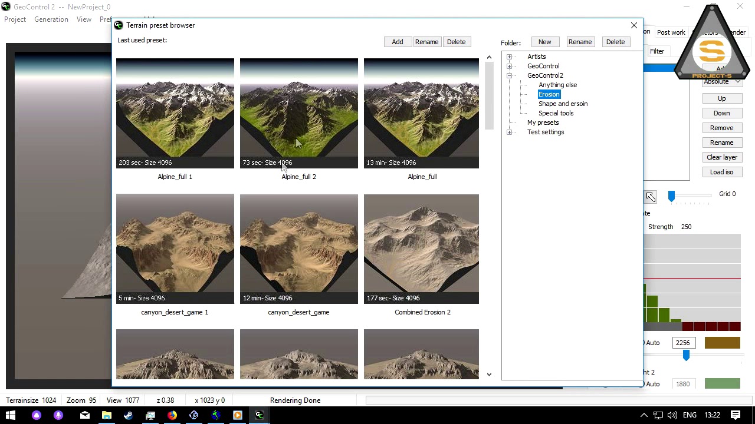
Task: Open the Mail app from the taskbar
Action: (x=85, y=415)
